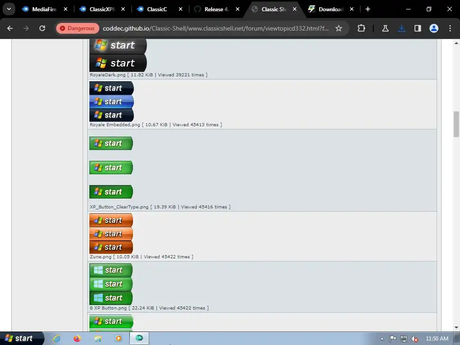Select 'Viewed 39221 times' text

(181, 75)
